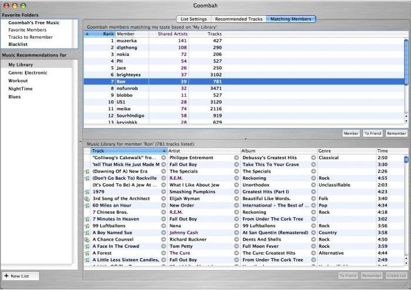The width and height of the screenshot is (411, 290).
Task: Click the music note icon beside '7 Minutes In Heaven'
Action: [87, 220]
